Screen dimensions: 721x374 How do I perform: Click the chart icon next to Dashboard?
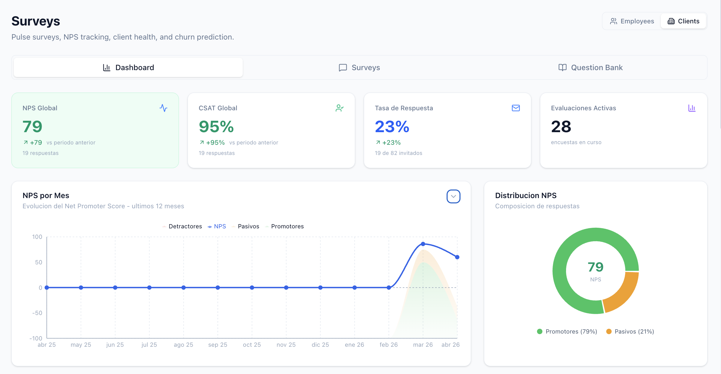coord(107,67)
